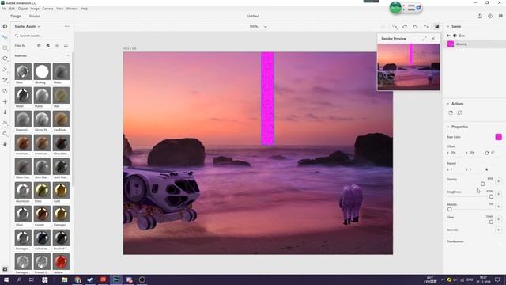
Task: Toggle Render Preview button in canvas toolbar
Action: [436, 26]
